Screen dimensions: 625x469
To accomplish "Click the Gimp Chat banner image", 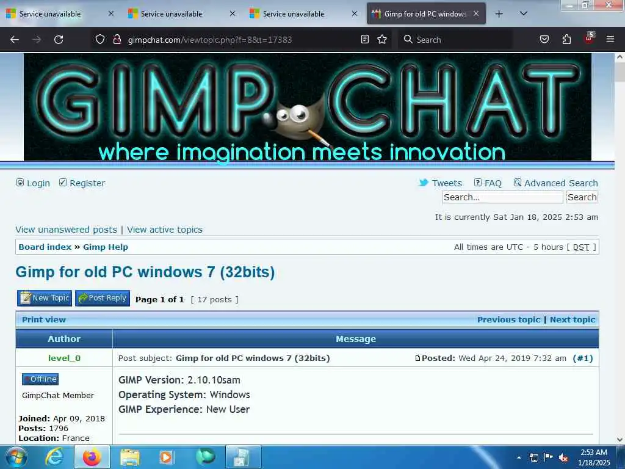I will click(308, 107).
